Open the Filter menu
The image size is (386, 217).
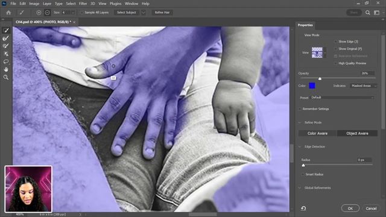[83, 4]
